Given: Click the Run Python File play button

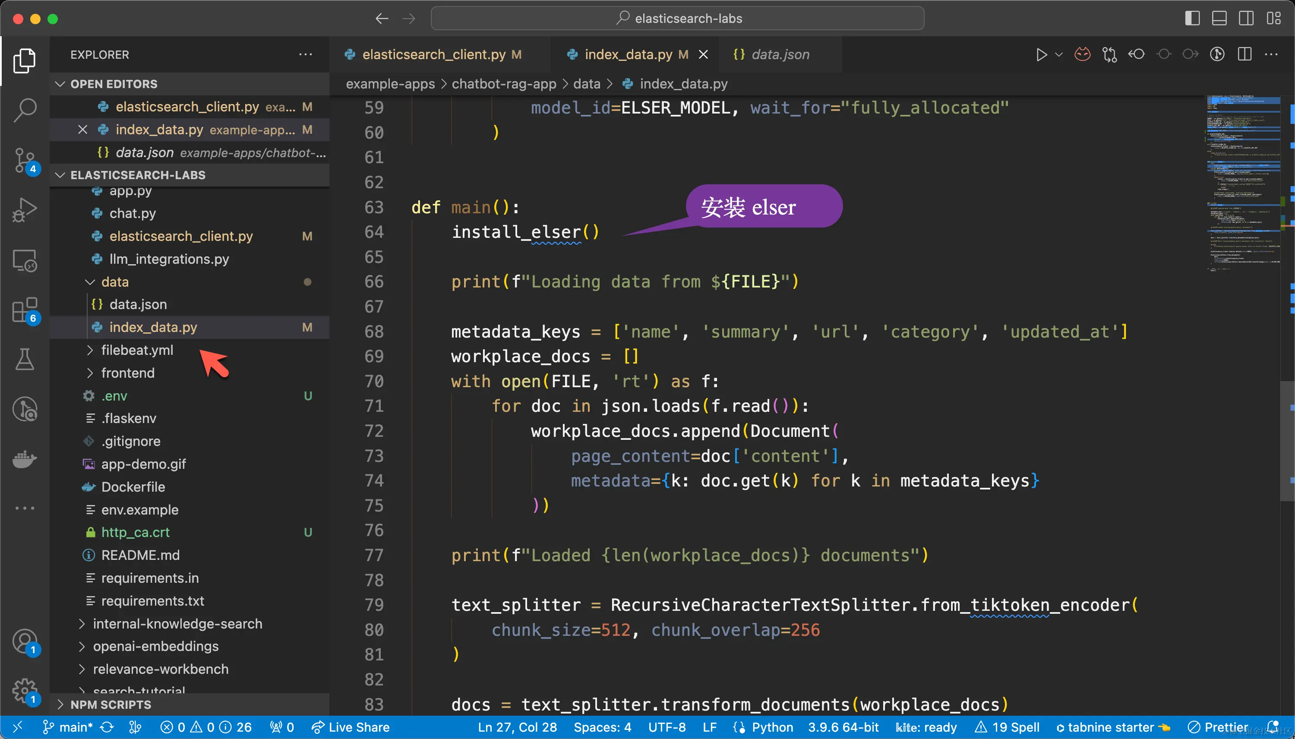Looking at the screenshot, I should [1041, 54].
